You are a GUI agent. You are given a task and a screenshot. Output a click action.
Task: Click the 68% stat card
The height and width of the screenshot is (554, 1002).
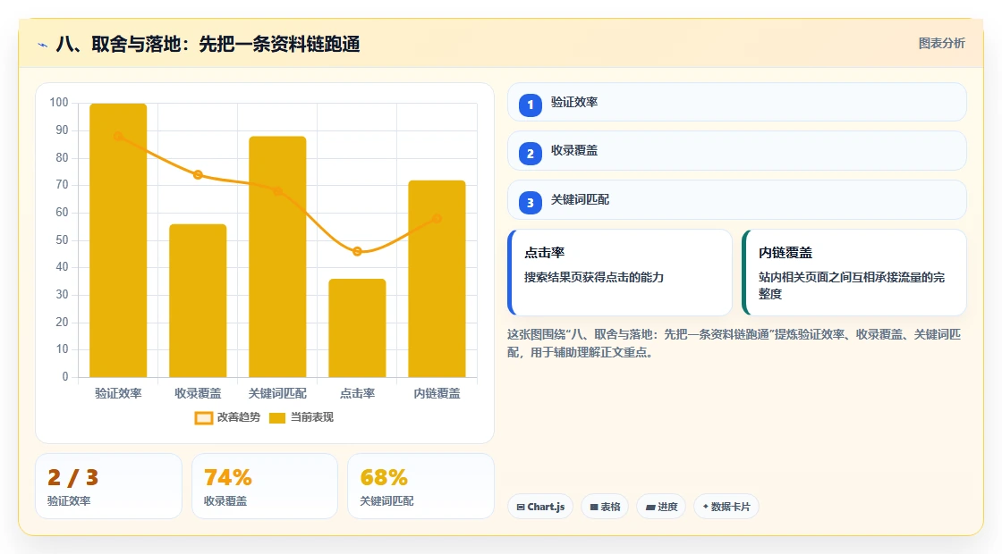[420, 486]
